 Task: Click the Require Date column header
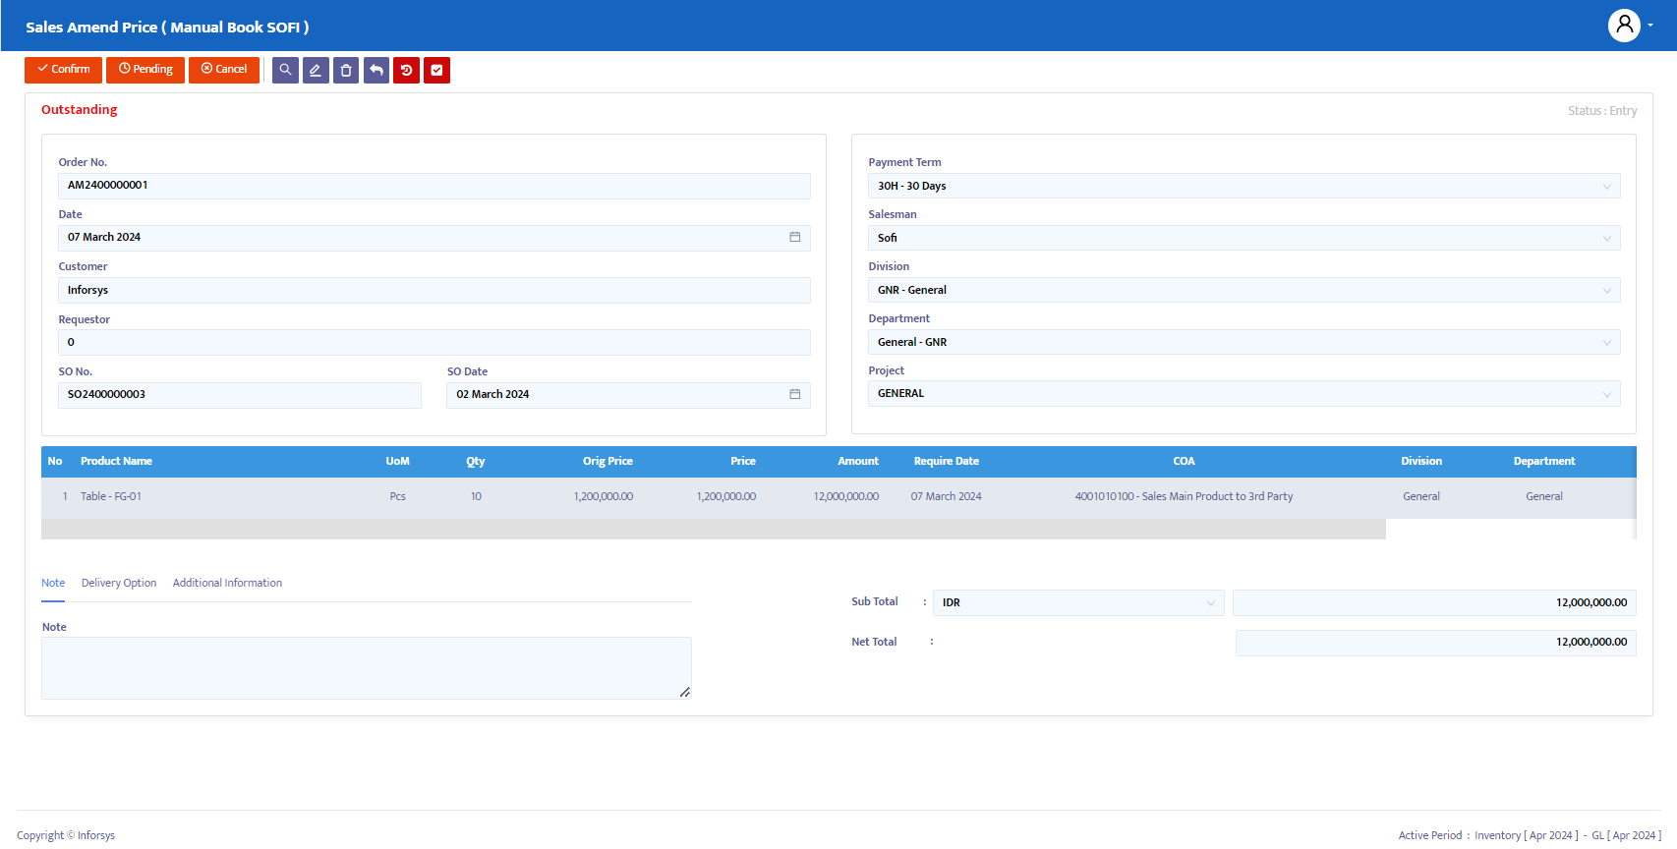click(947, 461)
